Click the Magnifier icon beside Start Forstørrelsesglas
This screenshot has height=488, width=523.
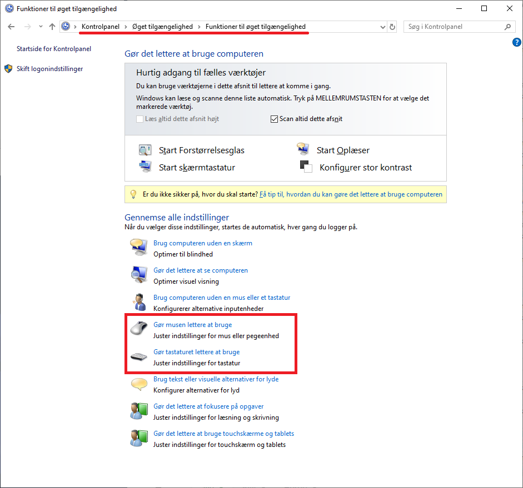145,150
